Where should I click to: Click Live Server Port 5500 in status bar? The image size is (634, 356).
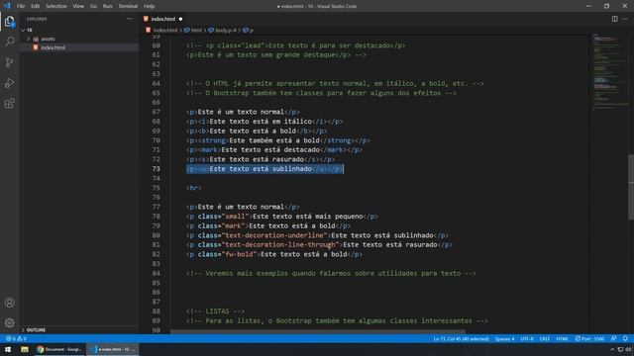pos(590,338)
